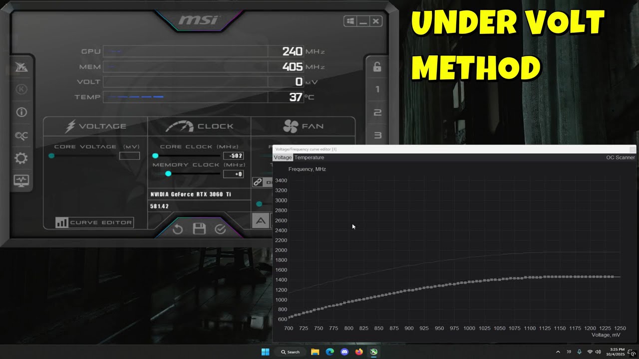639x359 pixels.
Task: Save profile with the floppy disk icon
Action: point(199,229)
